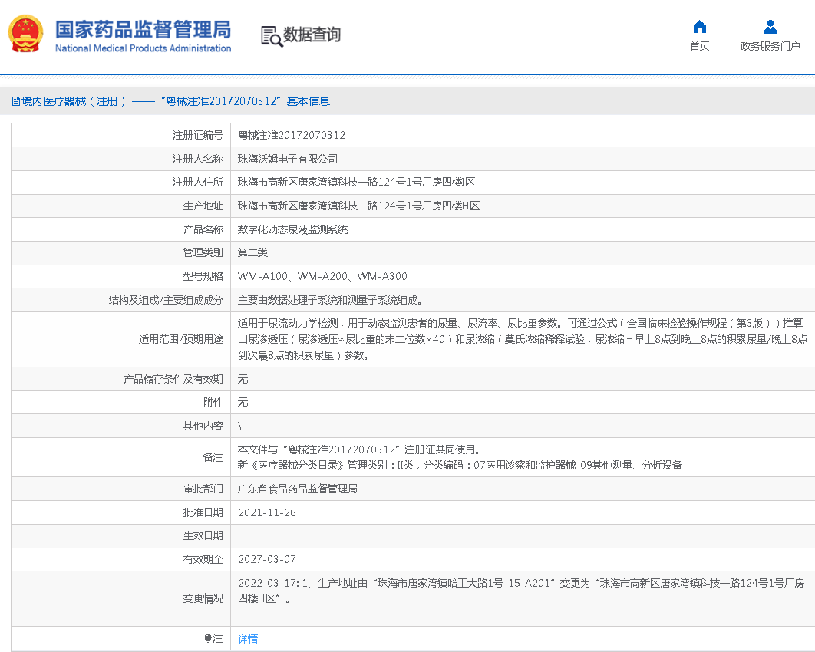Select registration number 粤械注准20172070312 value cell
Screen dimensions: 815x652
pyautogui.click(x=292, y=135)
